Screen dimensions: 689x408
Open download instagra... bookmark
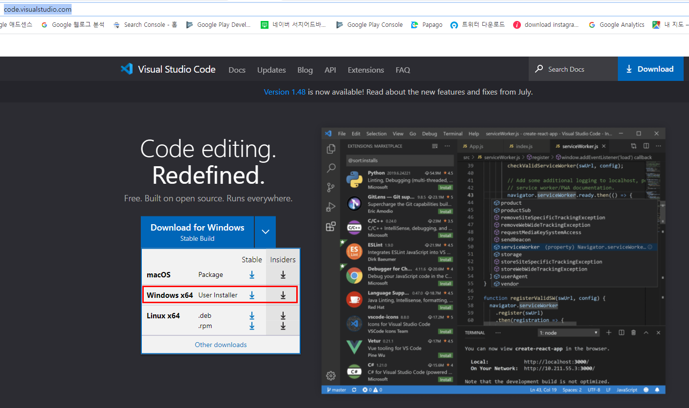(546, 24)
